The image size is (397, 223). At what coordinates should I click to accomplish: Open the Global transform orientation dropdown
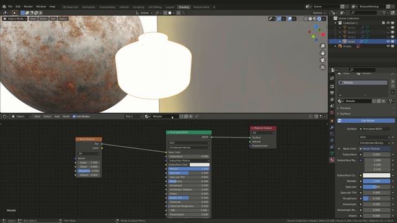[144, 12]
